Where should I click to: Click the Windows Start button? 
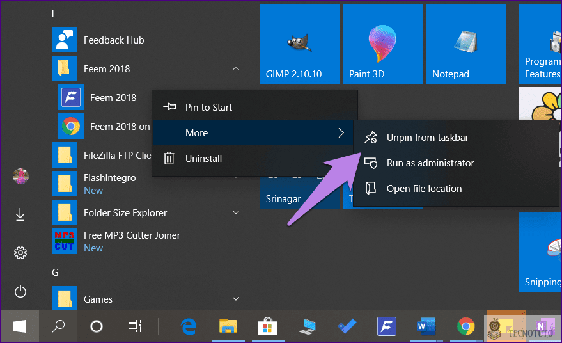click(x=20, y=326)
